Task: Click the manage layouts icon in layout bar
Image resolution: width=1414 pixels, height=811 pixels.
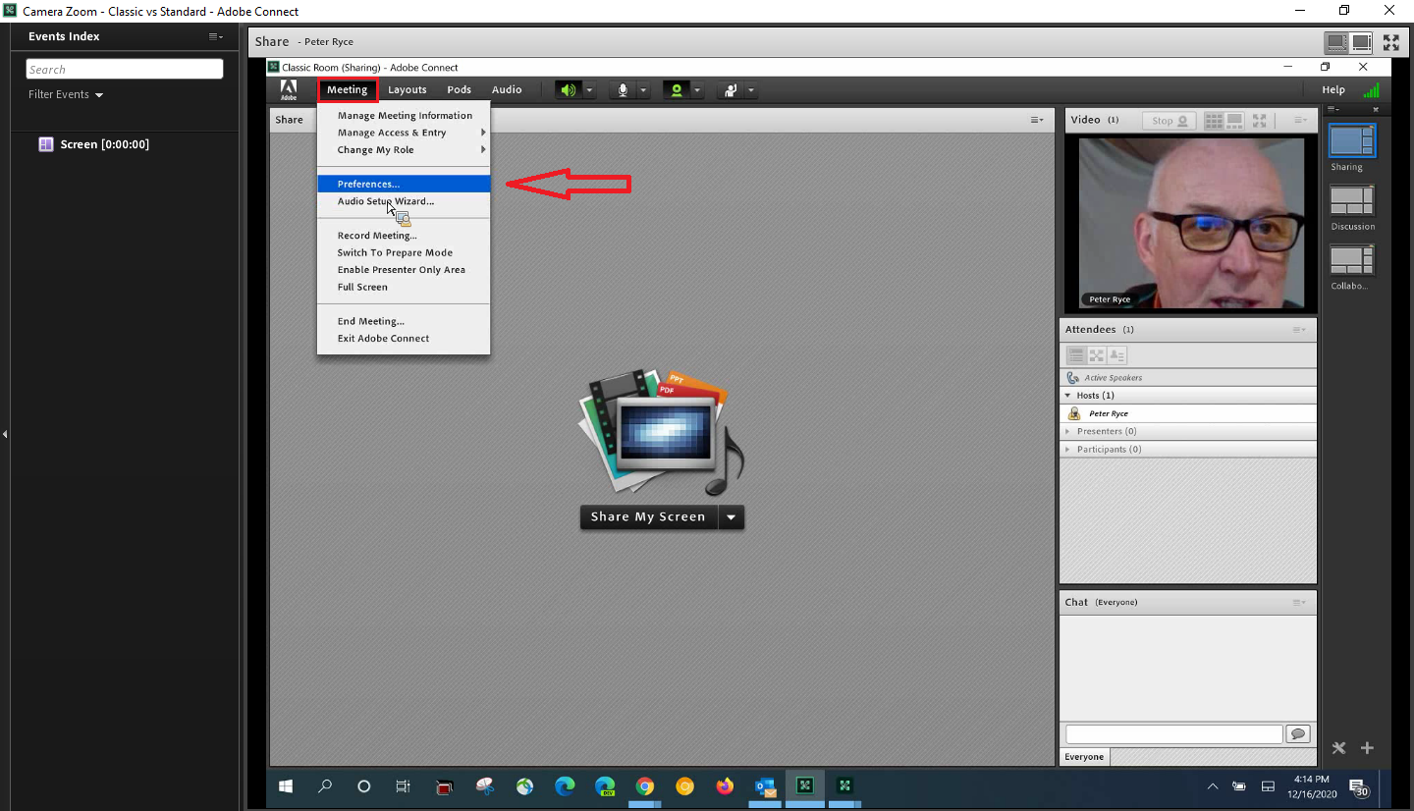Action: click(1338, 748)
